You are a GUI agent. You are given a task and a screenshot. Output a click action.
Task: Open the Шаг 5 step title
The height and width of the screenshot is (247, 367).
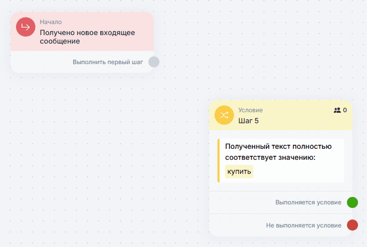coord(248,121)
